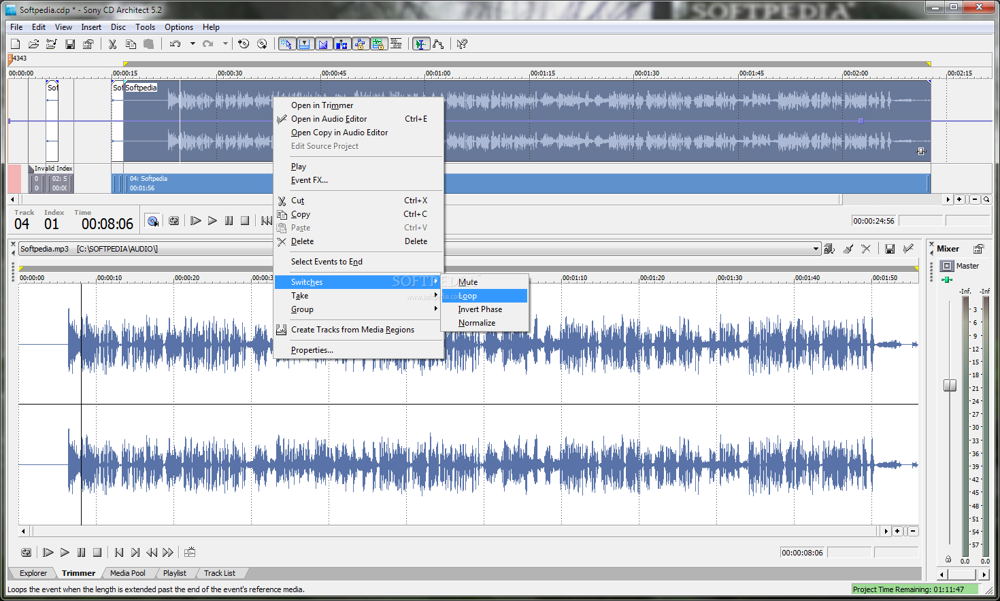The image size is (1000, 601).
Task: Toggle Loop Playback in the Trimmer
Action: coord(26,553)
